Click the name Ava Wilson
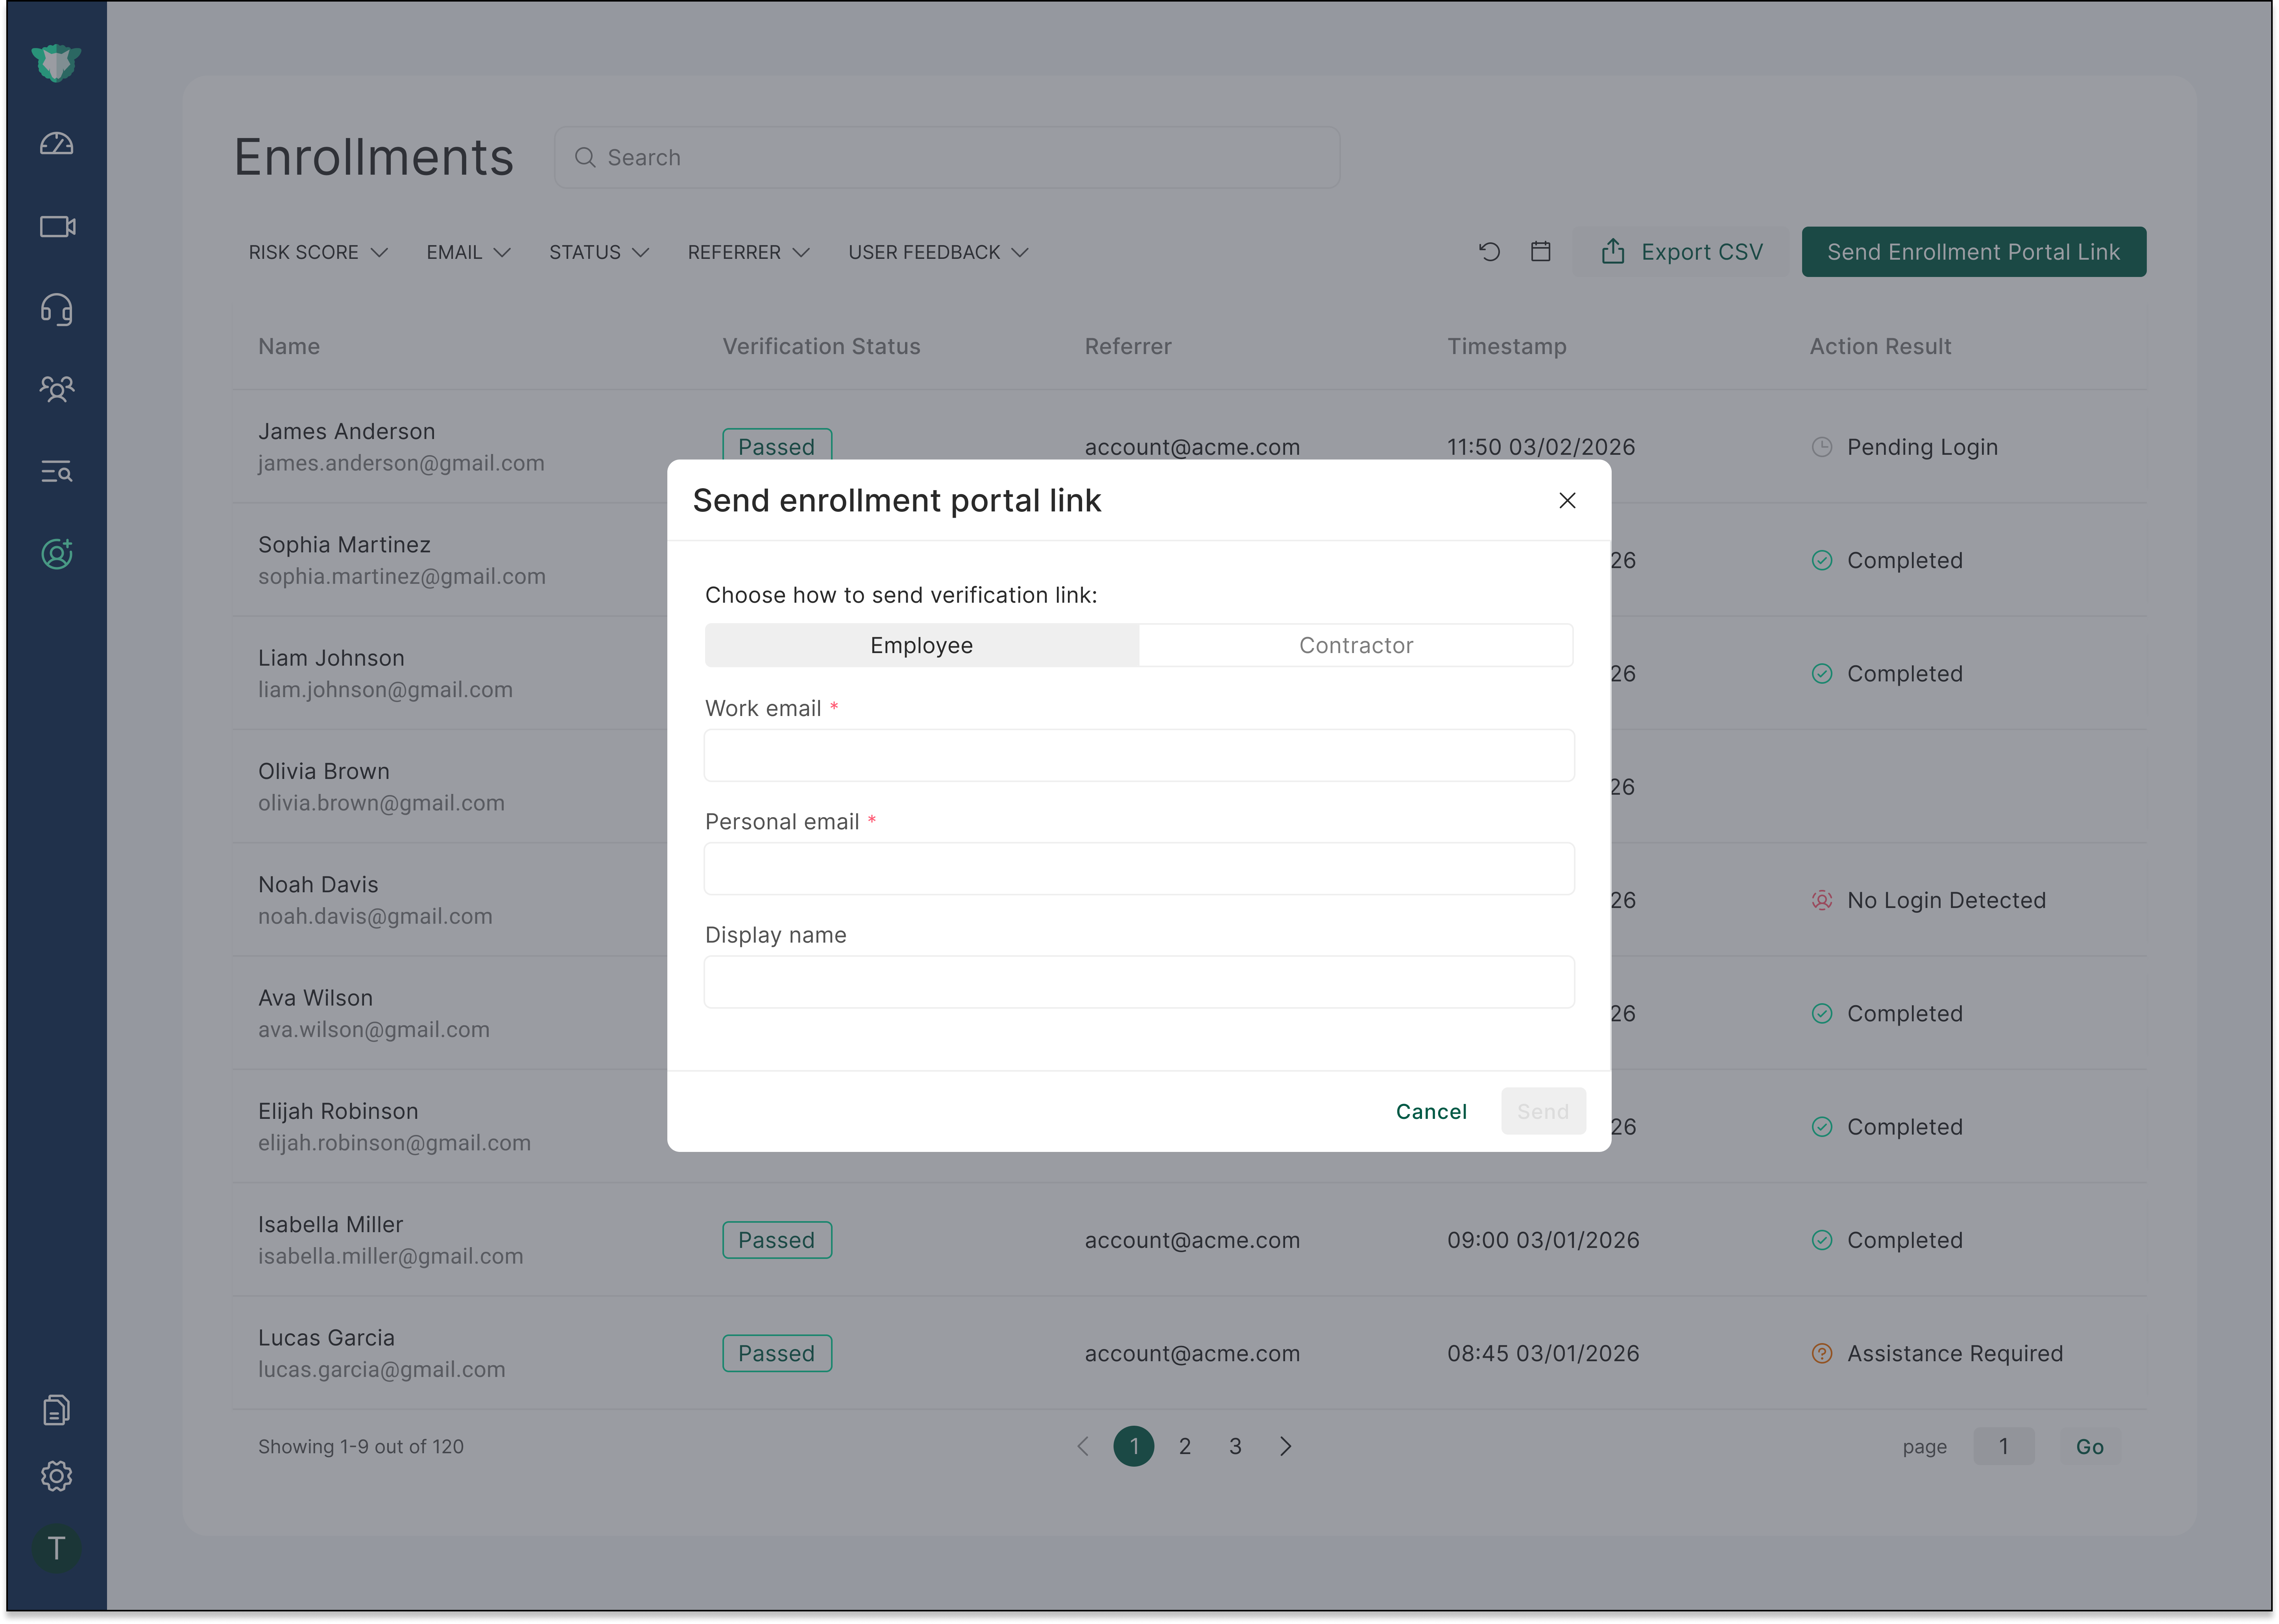Viewport: 2279px width, 1624px height. click(x=315, y=998)
